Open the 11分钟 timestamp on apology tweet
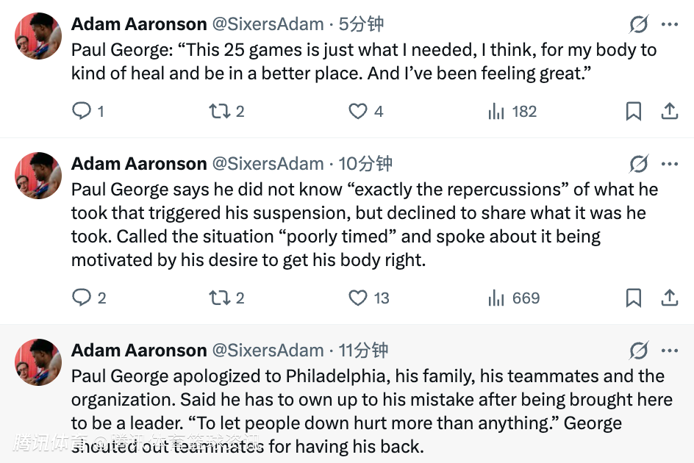Viewport: 694px width, 463px height. coord(363,350)
